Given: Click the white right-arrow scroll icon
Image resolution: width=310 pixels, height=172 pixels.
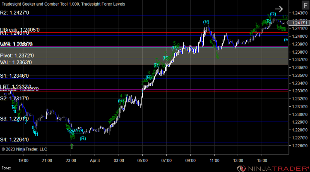Looking at the screenshot, I should tap(279, 9).
